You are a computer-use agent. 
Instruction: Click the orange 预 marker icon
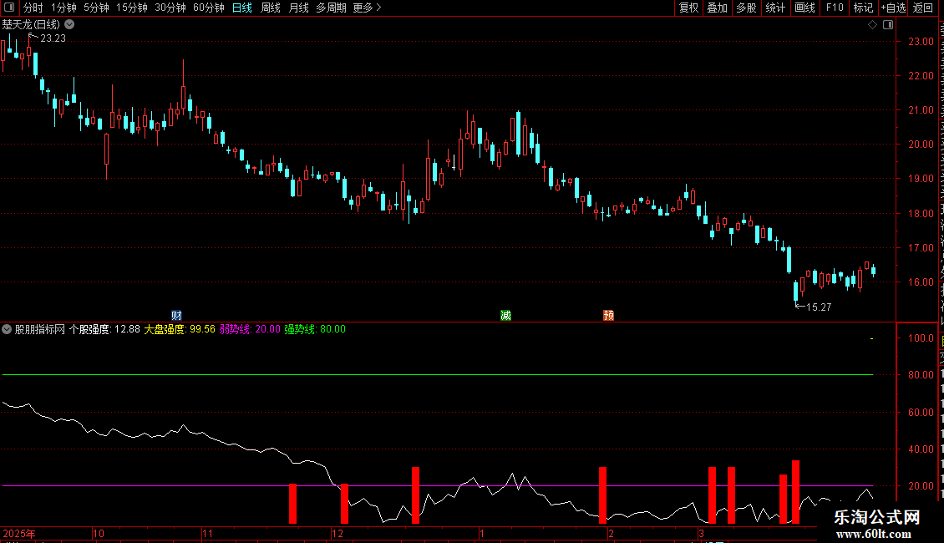coord(609,316)
